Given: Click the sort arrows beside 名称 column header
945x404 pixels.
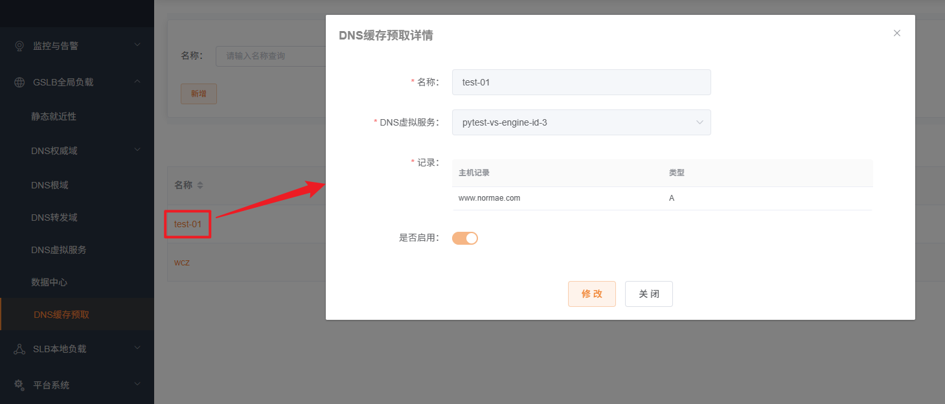Looking at the screenshot, I should point(201,185).
